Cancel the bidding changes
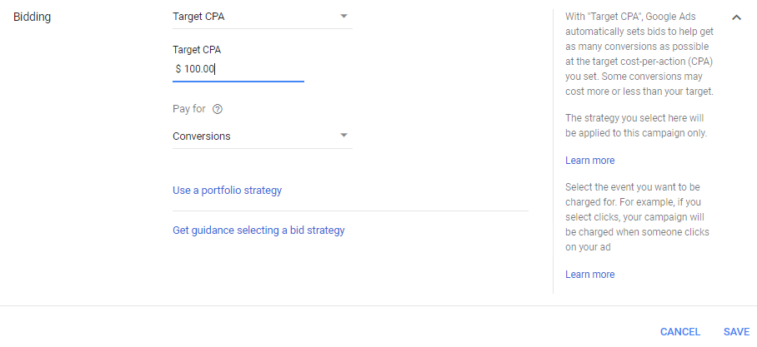Image resolution: width=757 pixels, height=347 pixels. 679,331
